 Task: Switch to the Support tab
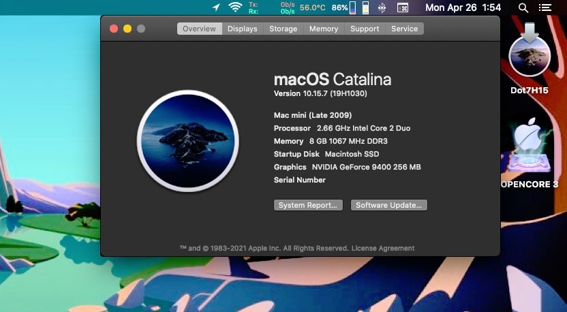pyautogui.click(x=365, y=29)
